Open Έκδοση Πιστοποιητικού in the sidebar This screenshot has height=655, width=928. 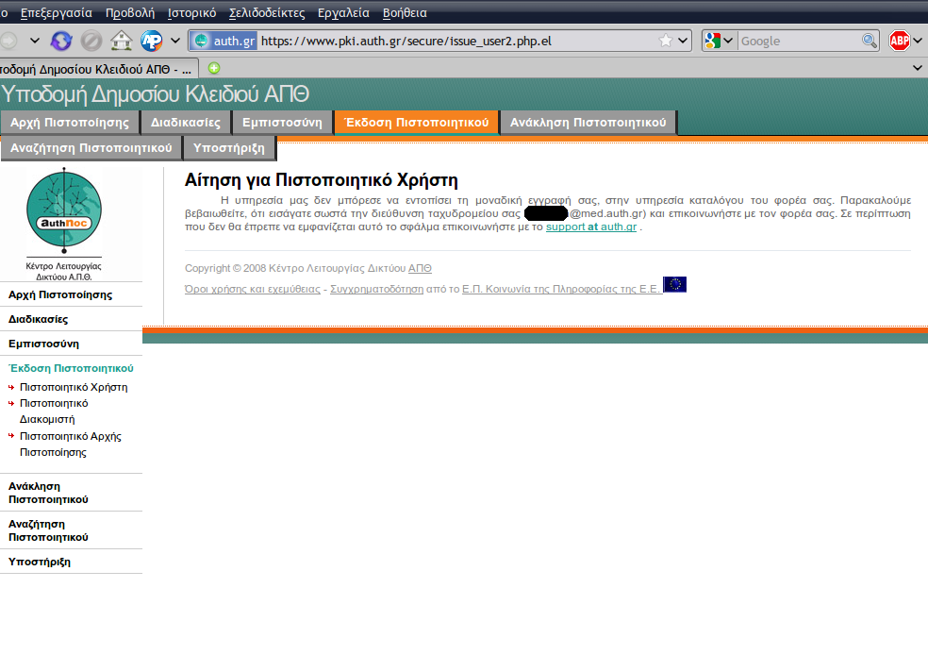71,368
